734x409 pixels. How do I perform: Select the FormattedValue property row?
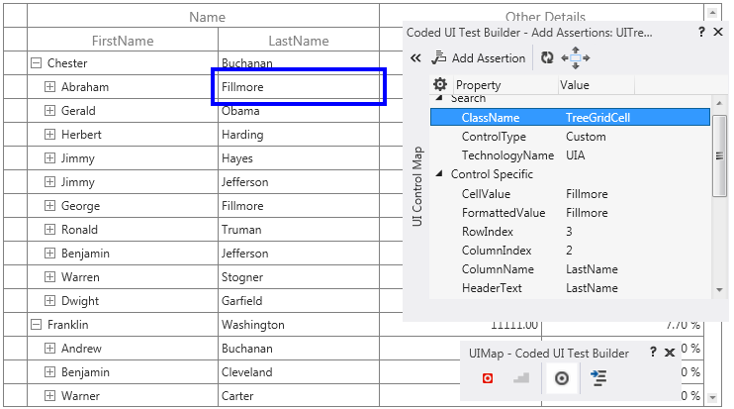click(x=570, y=212)
